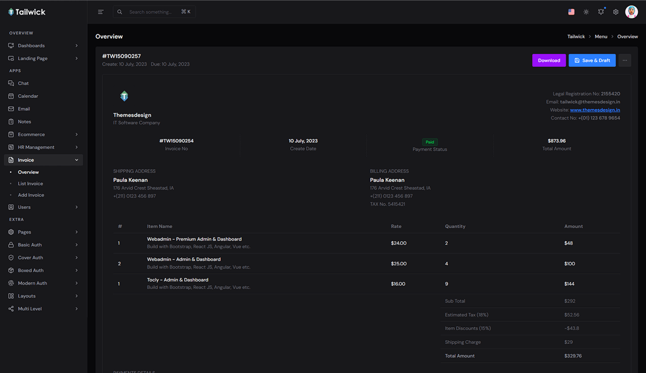Screen dimensions: 646x373
Task: Select Add Invoice submenu item
Action: pyautogui.click(x=31, y=195)
